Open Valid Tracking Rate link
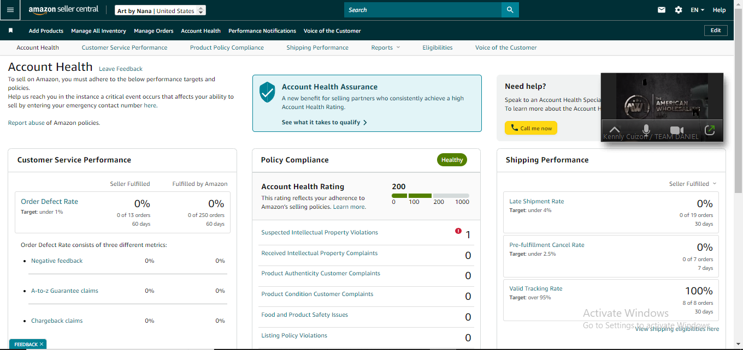Viewport: 743px width, 350px height. tap(536, 288)
